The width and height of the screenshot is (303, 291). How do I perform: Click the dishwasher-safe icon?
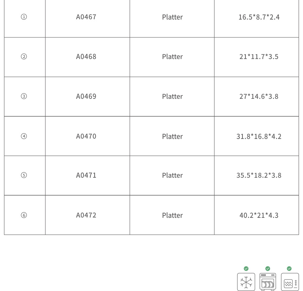coord(268,282)
